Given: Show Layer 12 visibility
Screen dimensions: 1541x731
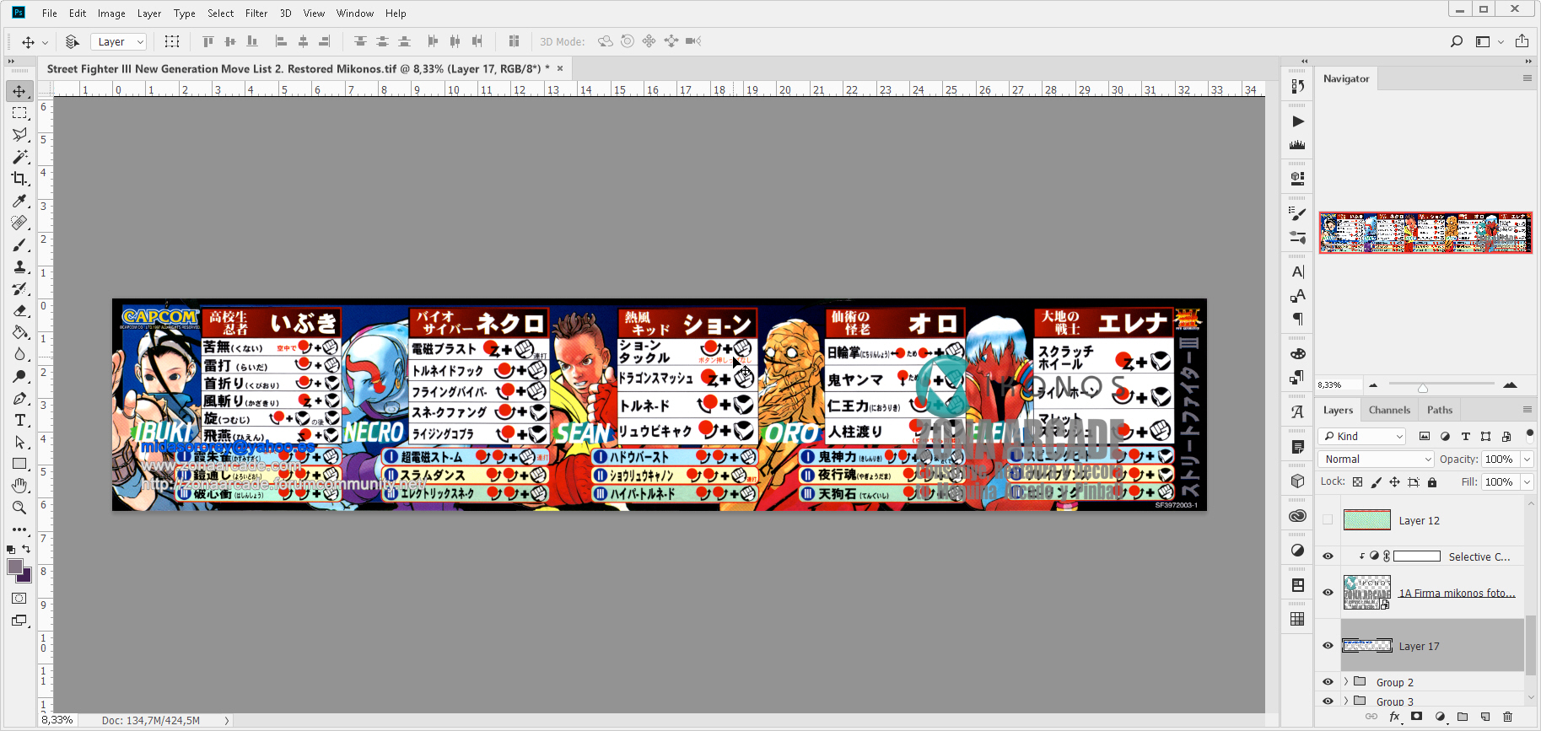Looking at the screenshot, I should tap(1328, 520).
